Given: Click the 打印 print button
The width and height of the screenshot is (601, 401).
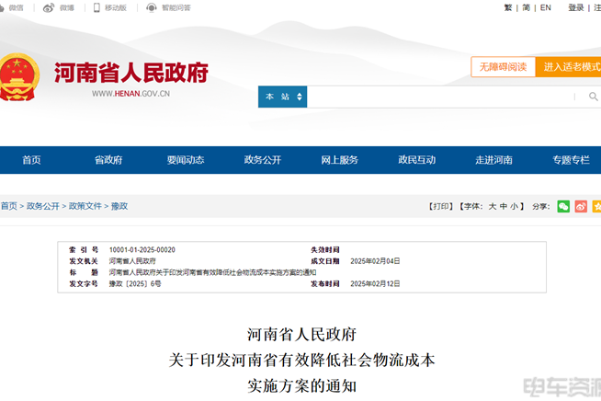Looking at the screenshot, I should (x=441, y=206).
